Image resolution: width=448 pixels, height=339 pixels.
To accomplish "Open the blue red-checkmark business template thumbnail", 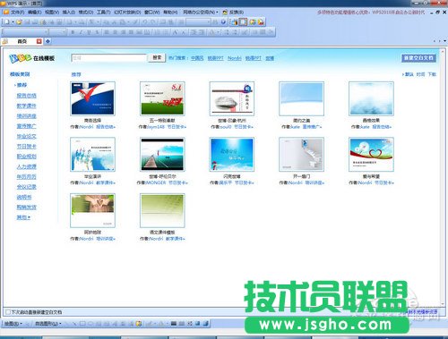I will (92, 98).
